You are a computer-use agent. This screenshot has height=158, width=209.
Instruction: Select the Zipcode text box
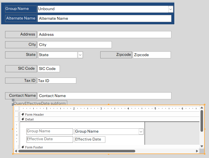(x=152, y=55)
